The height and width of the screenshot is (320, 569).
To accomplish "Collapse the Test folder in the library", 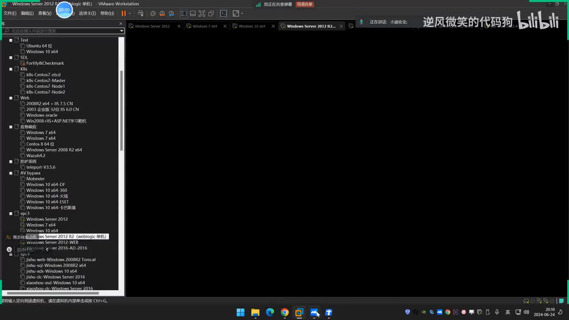I will (11, 40).
